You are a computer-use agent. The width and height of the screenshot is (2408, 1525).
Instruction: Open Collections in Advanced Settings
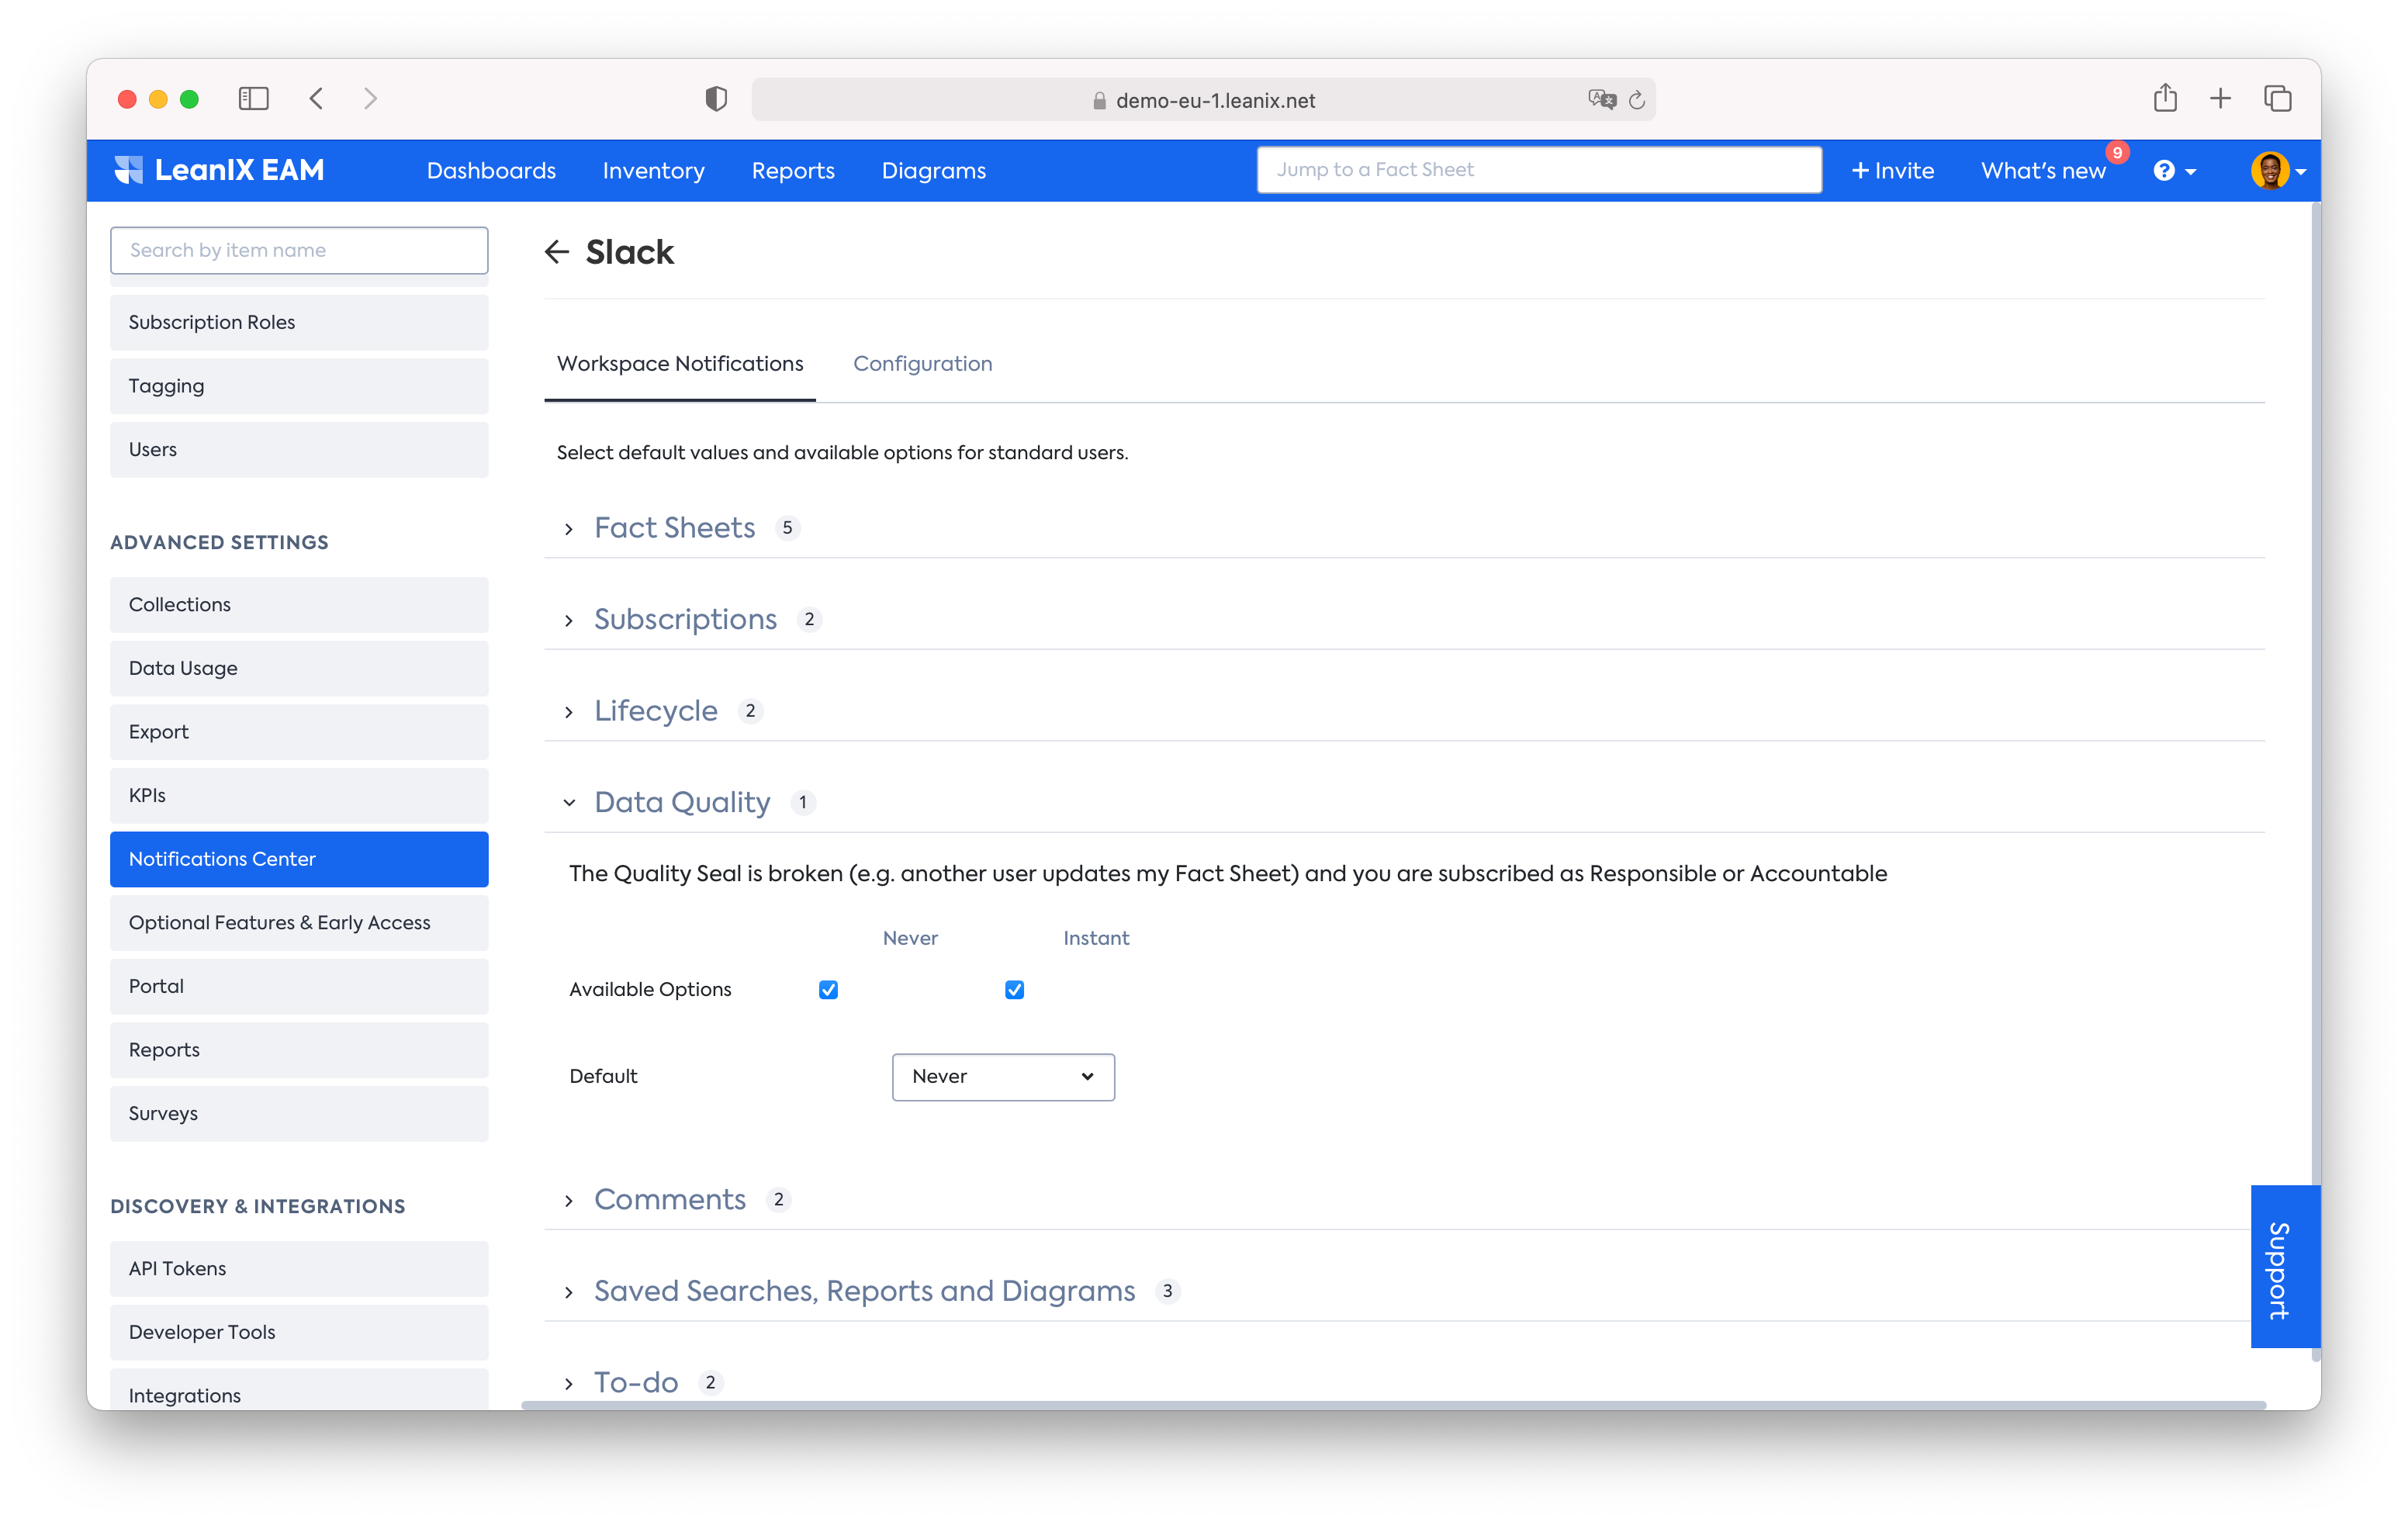point(299,605)
